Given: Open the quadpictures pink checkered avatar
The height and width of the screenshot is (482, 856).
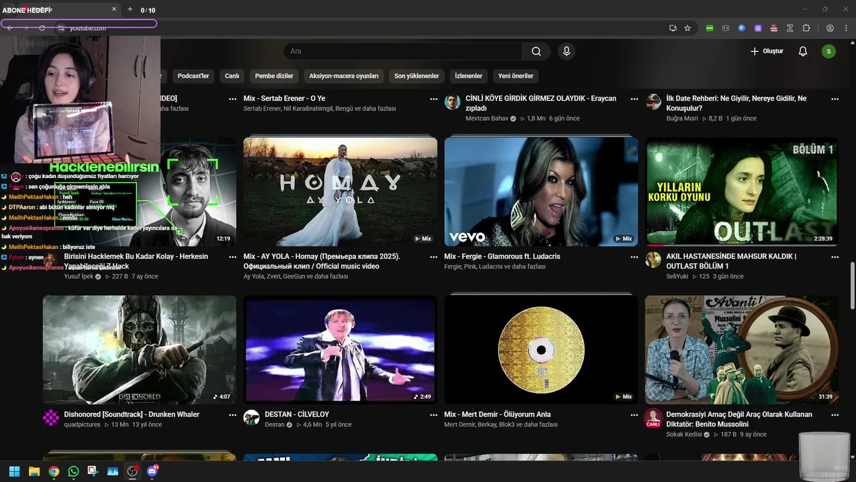Looking at the screenshot, I should click(51, 418).
